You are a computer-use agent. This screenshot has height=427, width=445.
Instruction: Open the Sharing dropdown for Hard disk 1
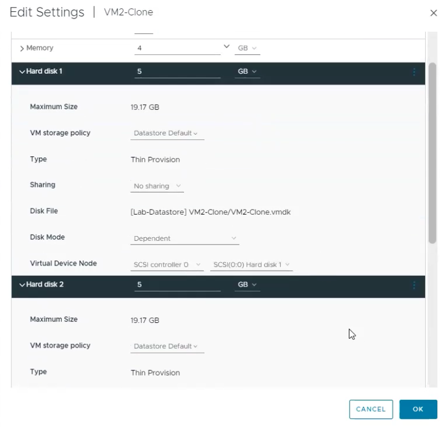[x=157, y=186]
